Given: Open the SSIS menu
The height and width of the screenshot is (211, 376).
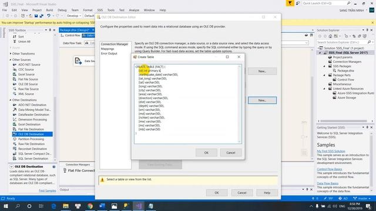Looking at the screenshot, I should (100, 10).
